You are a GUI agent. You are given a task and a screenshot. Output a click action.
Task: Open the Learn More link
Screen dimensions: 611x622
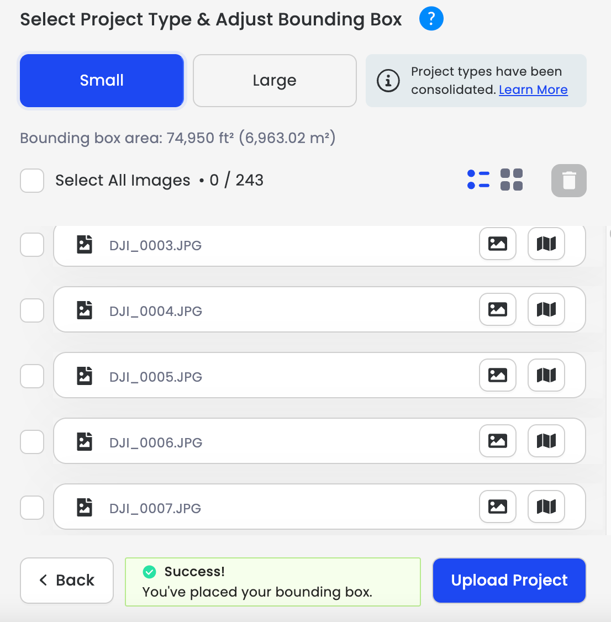click(533, 89)
